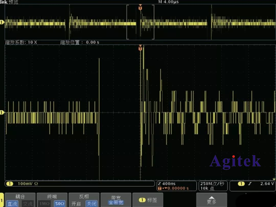Click the trigger T marker in overview waveform

coord(140,8)
